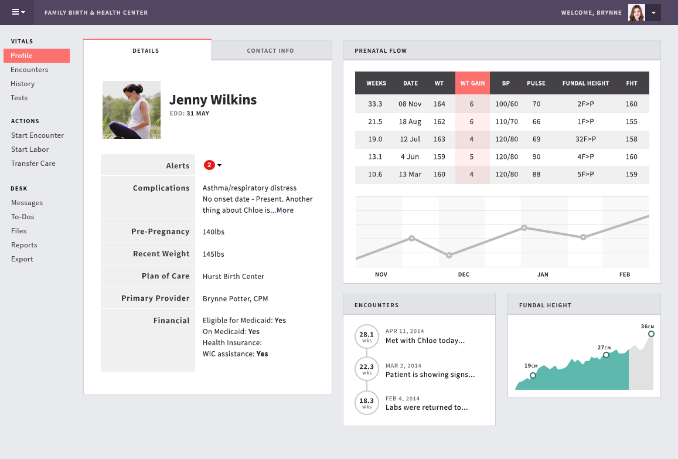Click the 36cm fundal height marker
The height and width of the screenshot is (459, 678).
pyautogui.click(x=651, y=334)
